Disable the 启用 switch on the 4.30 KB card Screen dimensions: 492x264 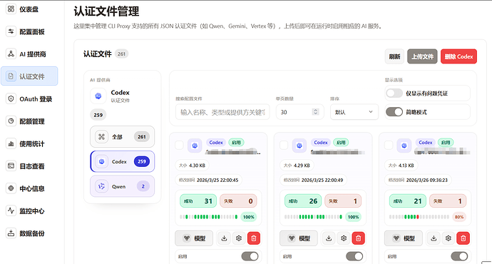250,256
